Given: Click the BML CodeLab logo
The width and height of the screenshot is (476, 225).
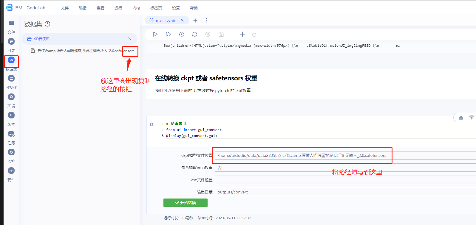Looking at the screenshot, I should tap(26, 8).
